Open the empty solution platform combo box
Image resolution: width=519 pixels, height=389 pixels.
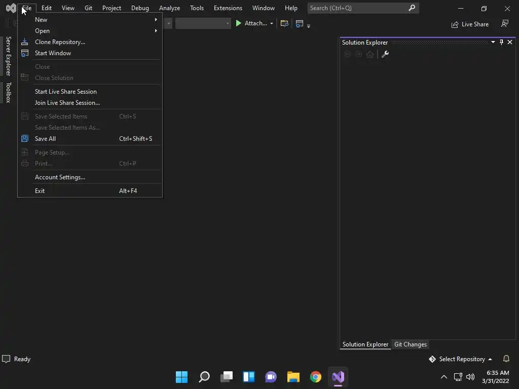203,23
